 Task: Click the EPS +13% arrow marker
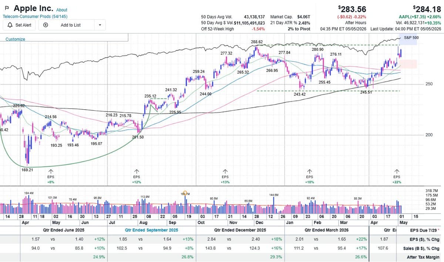point(225,171)
